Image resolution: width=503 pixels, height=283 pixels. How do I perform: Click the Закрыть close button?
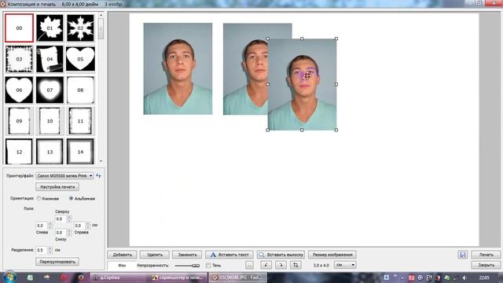(x=486, y=265)
